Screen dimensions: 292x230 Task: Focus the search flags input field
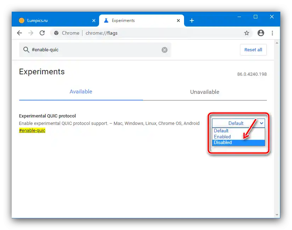click(95, 50)
